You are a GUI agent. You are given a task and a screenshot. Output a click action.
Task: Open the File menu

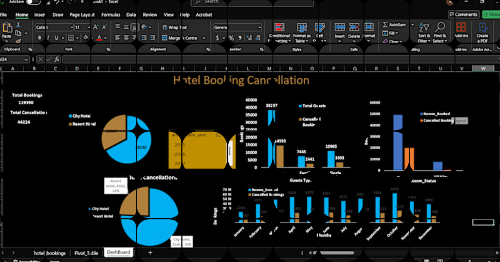tap(3, 15)
